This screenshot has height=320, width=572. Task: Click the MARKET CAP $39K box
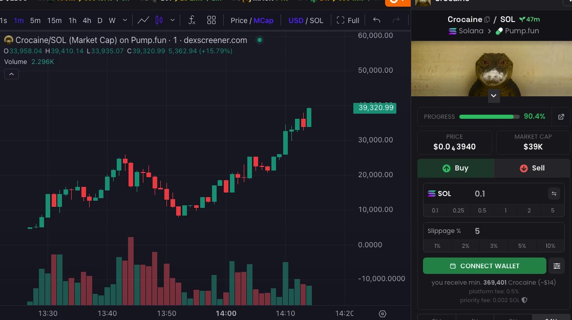tap(533, 142)
